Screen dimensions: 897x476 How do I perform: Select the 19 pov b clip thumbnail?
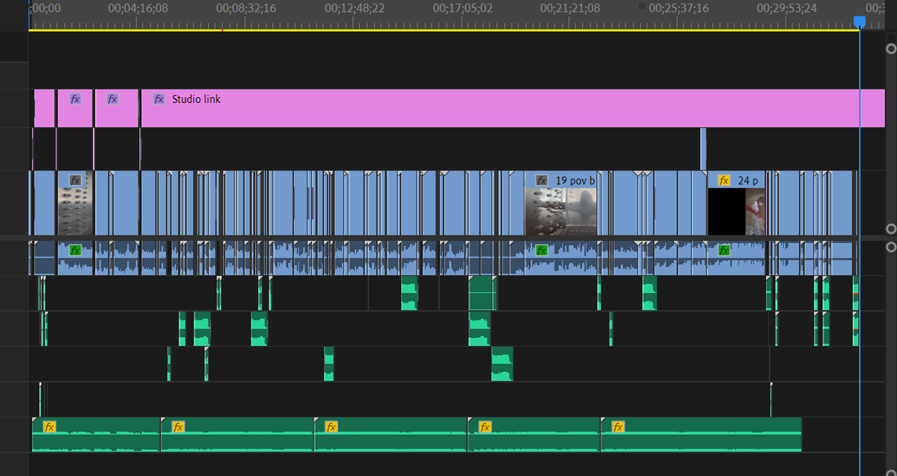pos(560,212)
